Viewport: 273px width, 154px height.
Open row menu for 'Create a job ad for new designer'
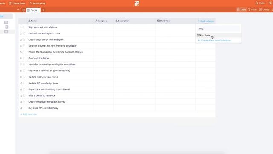tap(24, 40)
